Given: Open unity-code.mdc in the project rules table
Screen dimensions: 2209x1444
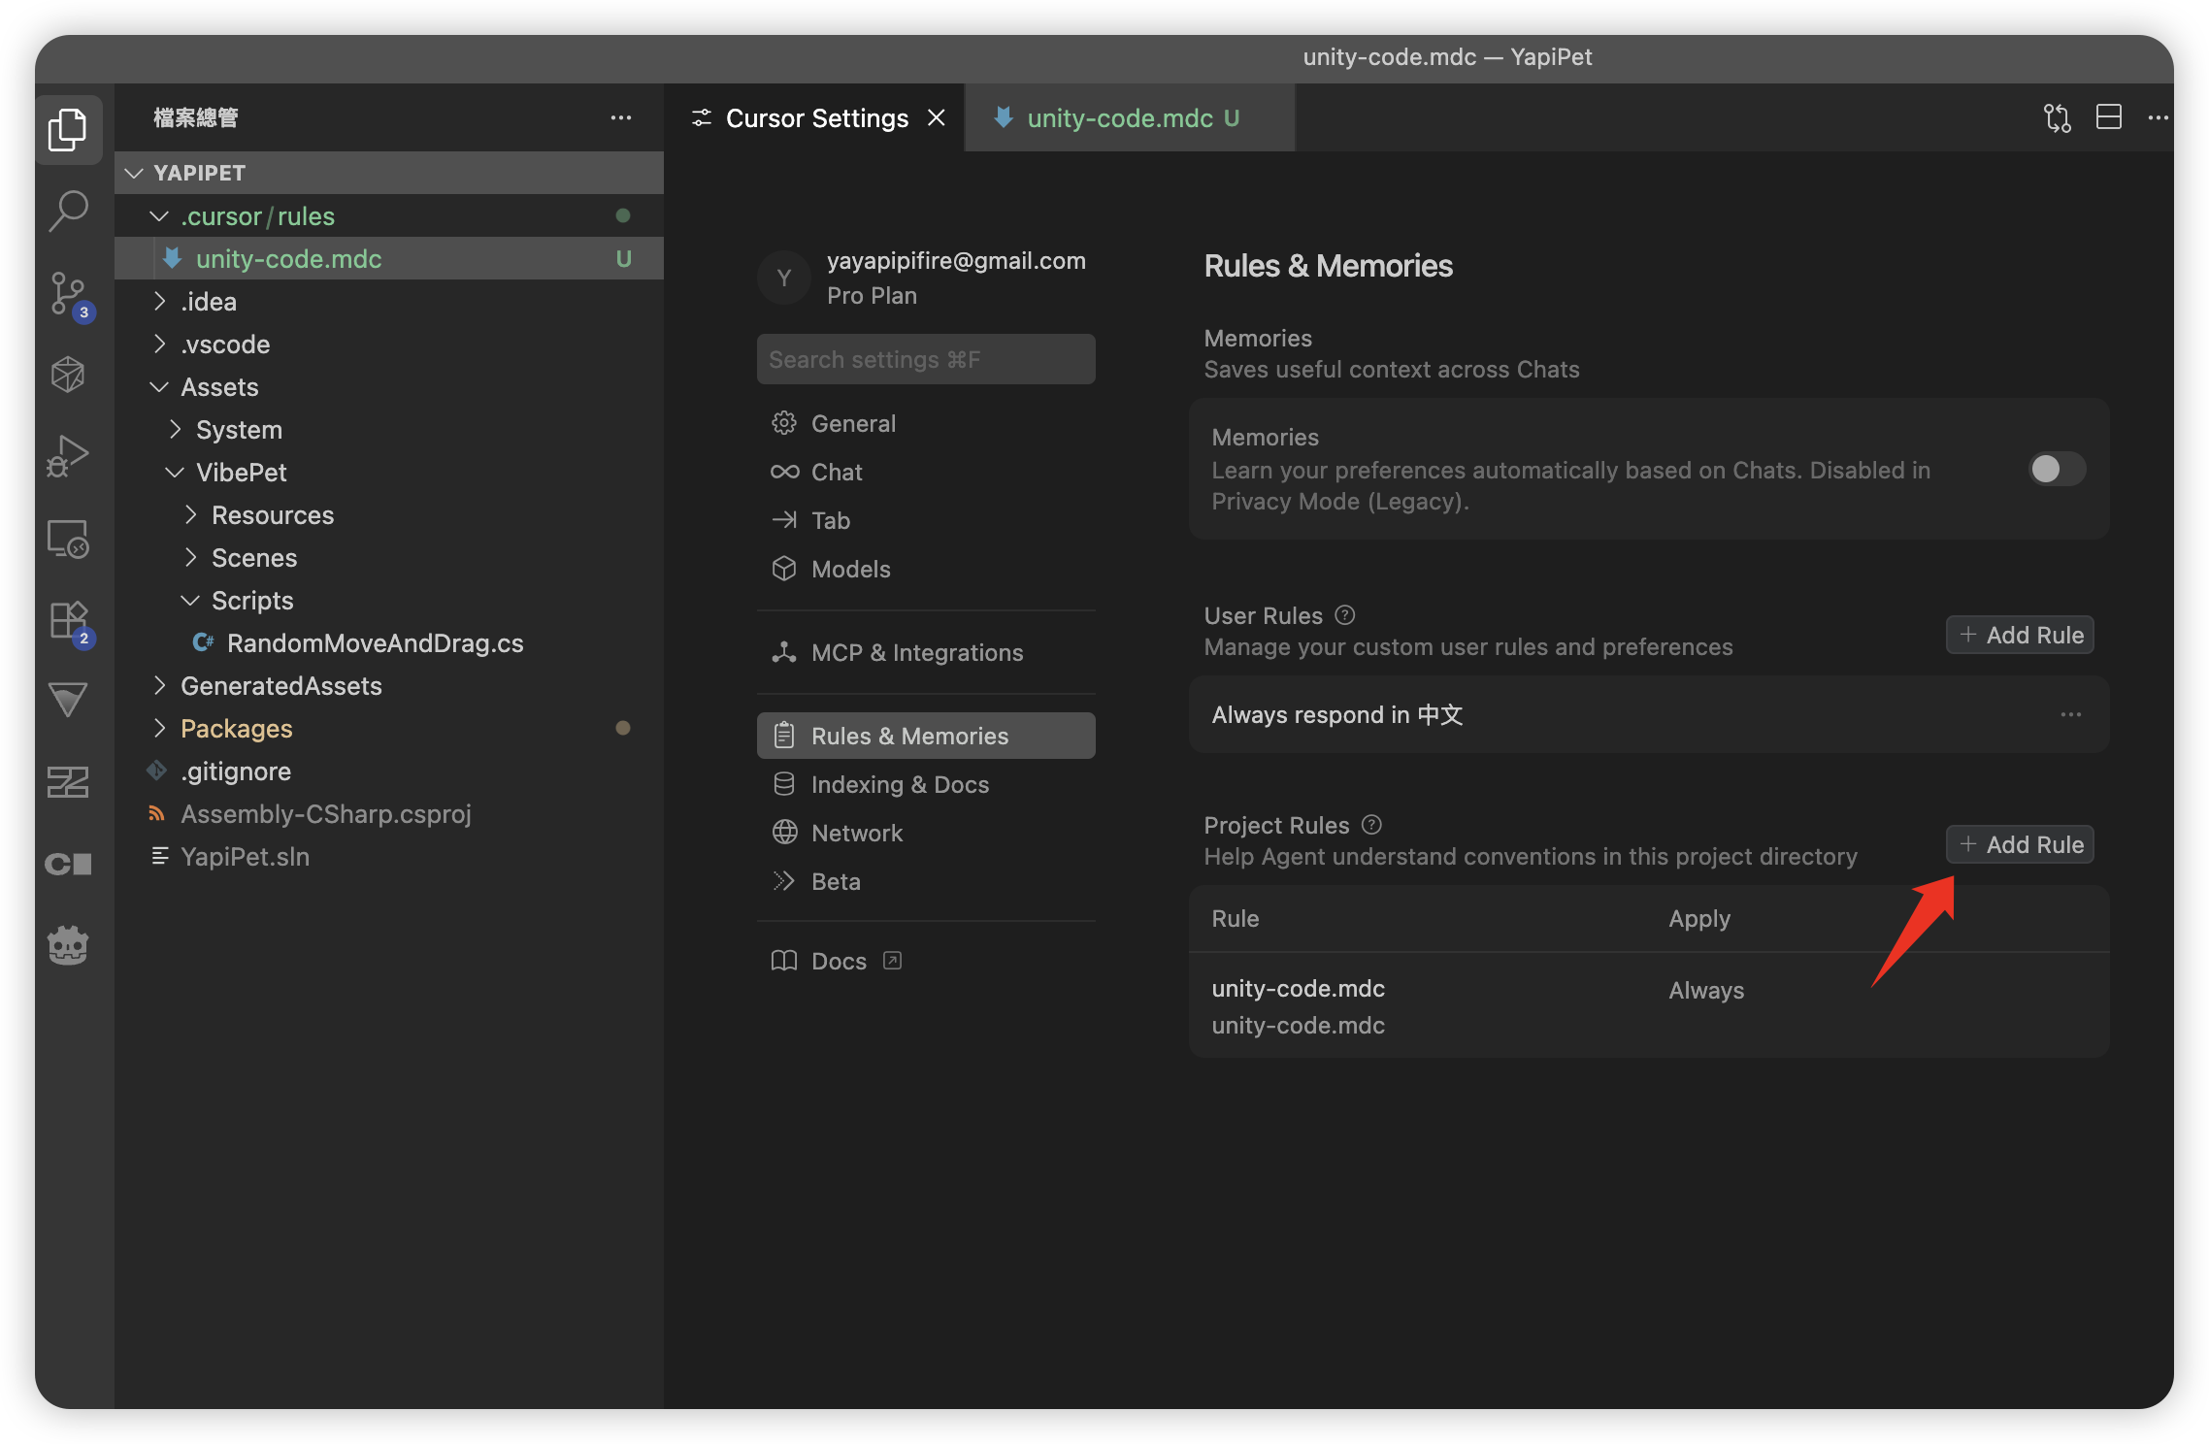Looking at the screenshot, I should click(x=1649, y=1005).
